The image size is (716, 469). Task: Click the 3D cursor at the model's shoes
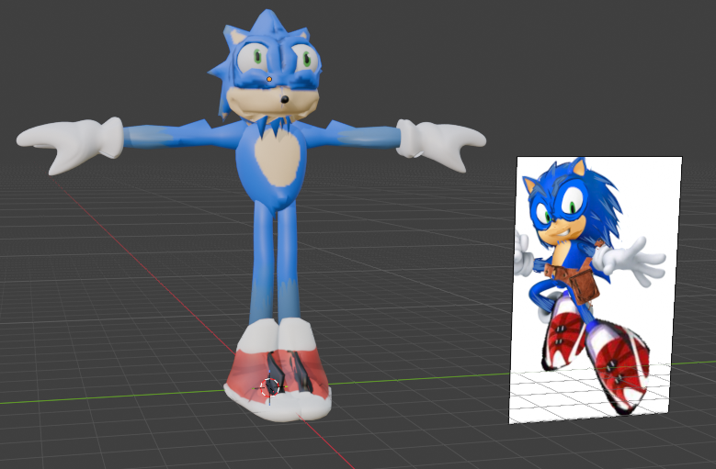(269, 387)
